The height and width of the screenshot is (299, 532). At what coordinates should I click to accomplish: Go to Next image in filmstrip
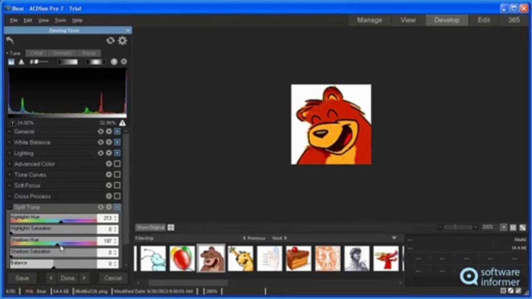click(x=280, y=238)
